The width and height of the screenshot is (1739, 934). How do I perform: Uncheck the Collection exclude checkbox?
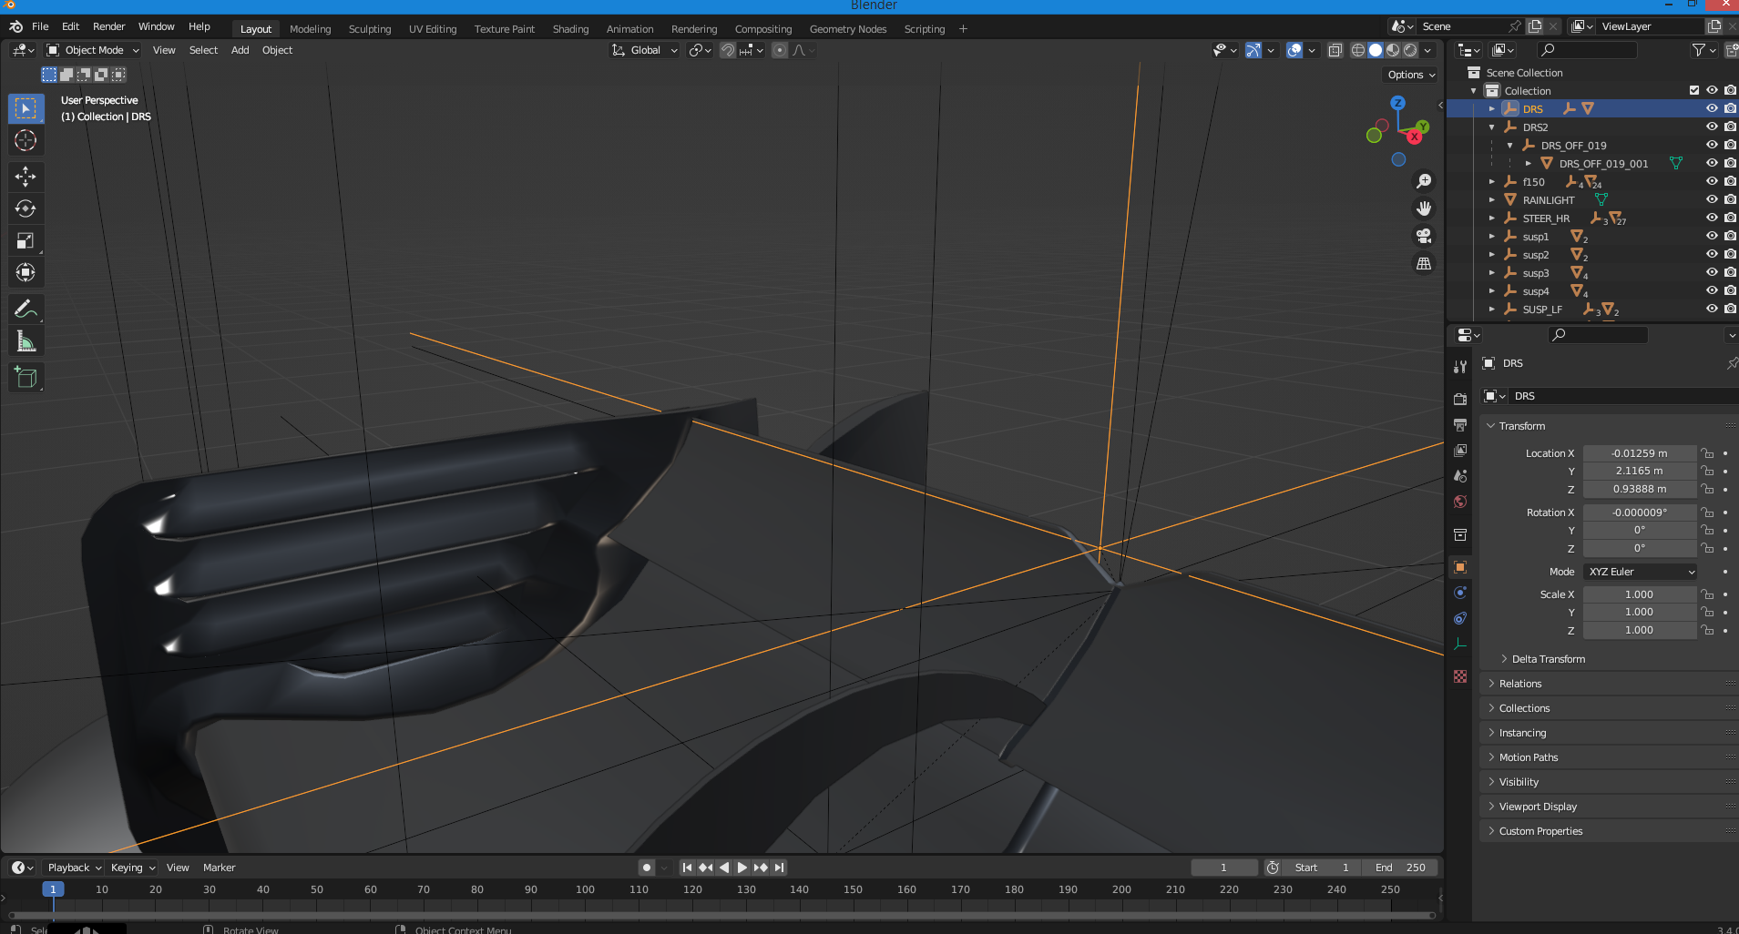(1694, 90)
